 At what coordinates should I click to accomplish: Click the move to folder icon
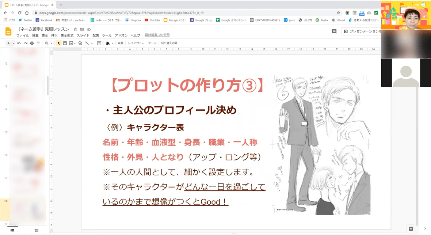pyautogui.click(x=82, y=29)
